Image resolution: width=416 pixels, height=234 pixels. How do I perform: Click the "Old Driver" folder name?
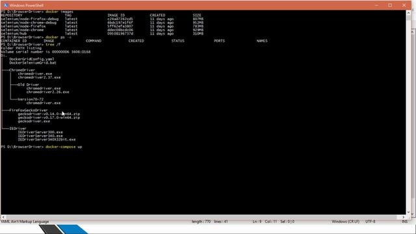(x=29, y=84)
